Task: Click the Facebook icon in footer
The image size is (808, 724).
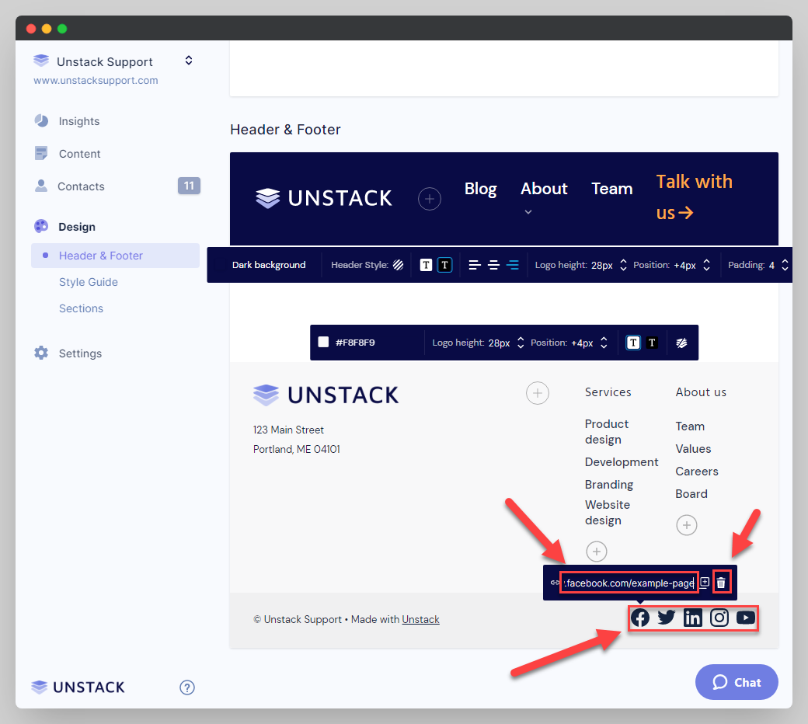Action: click(640, 618)
